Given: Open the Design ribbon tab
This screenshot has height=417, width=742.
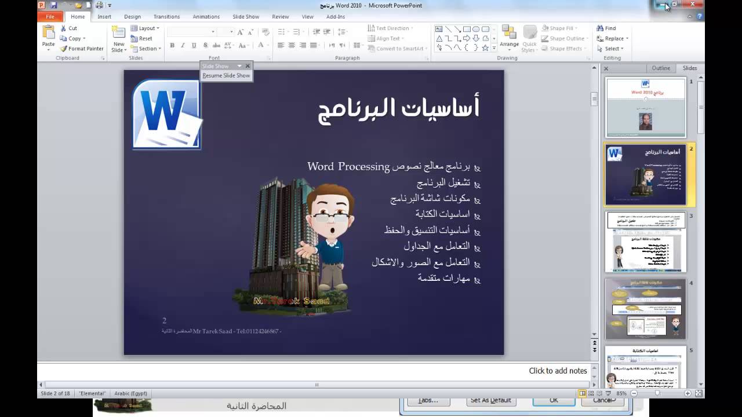Looking at the screenshot, I should tap(132, 17).
